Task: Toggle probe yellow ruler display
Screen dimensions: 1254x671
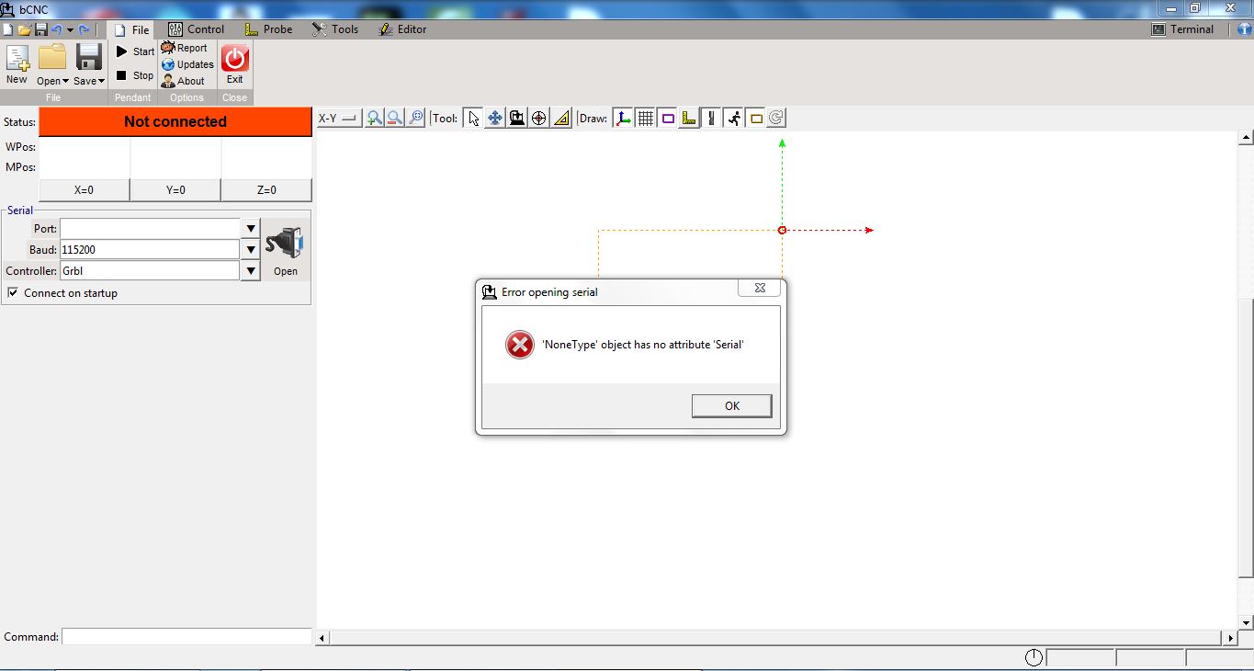Action: pyautogui.click(x=690, y=118)
